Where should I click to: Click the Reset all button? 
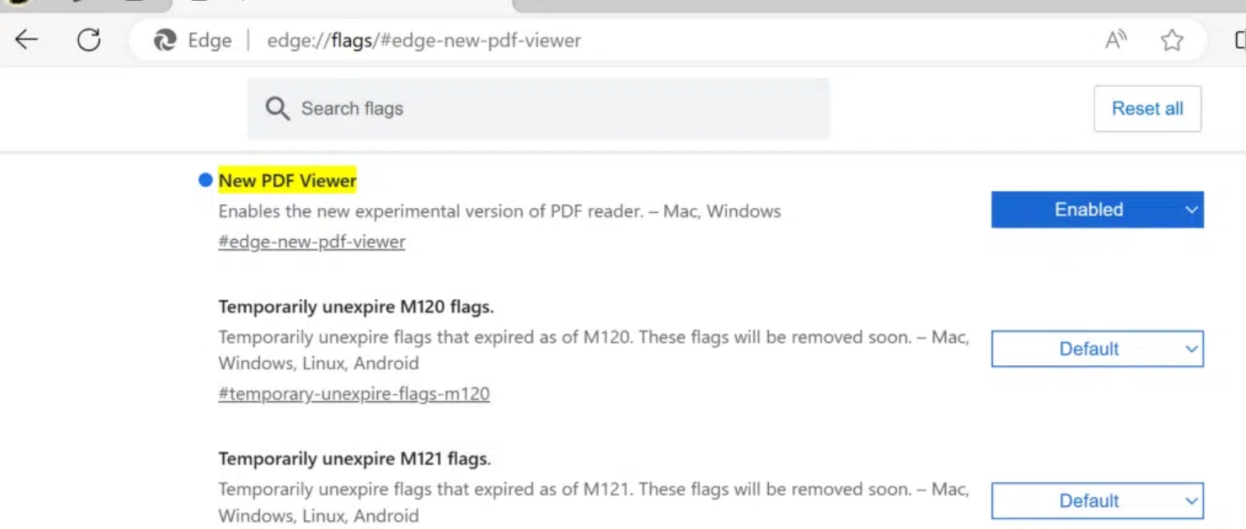point(1147,109)
